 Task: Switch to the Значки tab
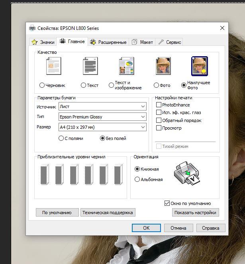[x=43, y=42]
